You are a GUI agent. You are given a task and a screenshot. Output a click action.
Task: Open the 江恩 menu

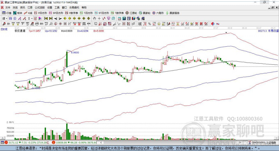[30, 7]
